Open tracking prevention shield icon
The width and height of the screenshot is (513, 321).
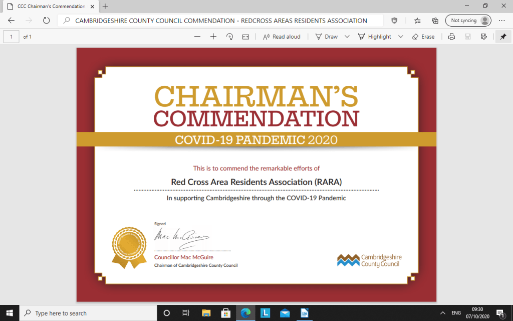click(395, 21)
